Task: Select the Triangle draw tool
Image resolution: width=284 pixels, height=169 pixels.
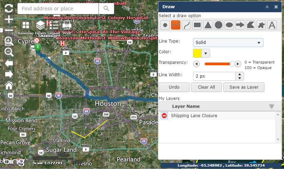Action: click(x=208, y=25)
